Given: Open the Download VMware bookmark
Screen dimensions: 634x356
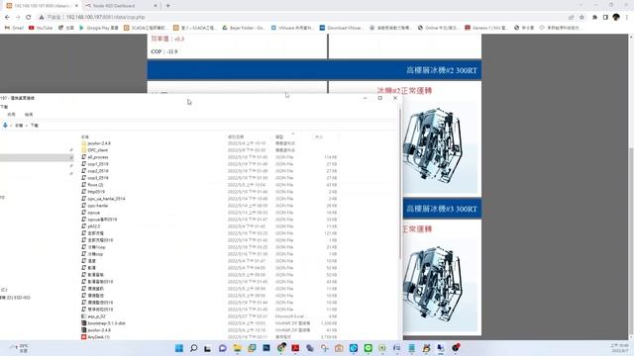Looking at the screenshot, I should (341, 28).
